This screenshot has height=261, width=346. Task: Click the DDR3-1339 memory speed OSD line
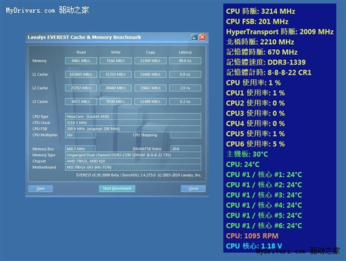[266, 62]
